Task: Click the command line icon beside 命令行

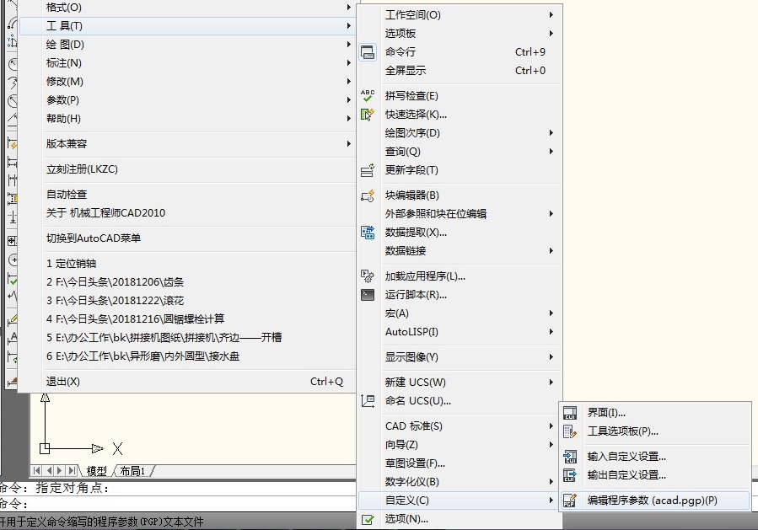Action: pyautogui.click(x=368, y=51)
